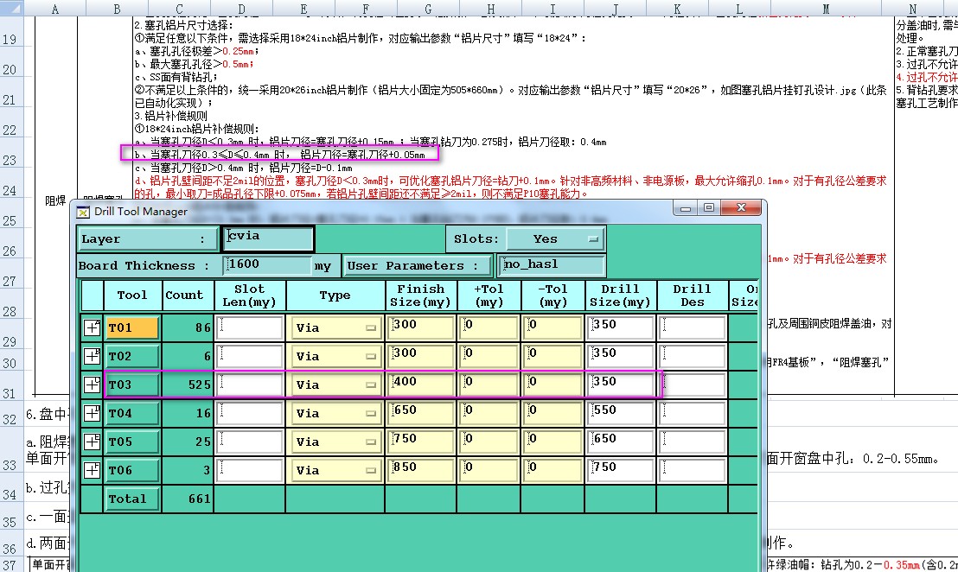The width and height of the screenshot is (958, 572).
Task: Click the Layer label button
Action: [147, 238]
